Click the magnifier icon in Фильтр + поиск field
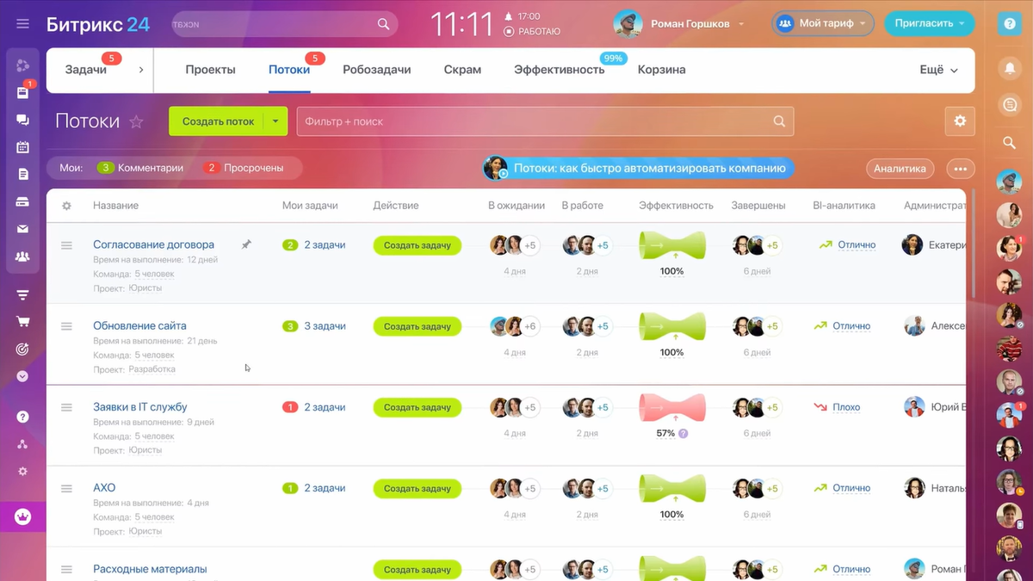This screenshot has width=1033, height=581. (x=779, y=121)
